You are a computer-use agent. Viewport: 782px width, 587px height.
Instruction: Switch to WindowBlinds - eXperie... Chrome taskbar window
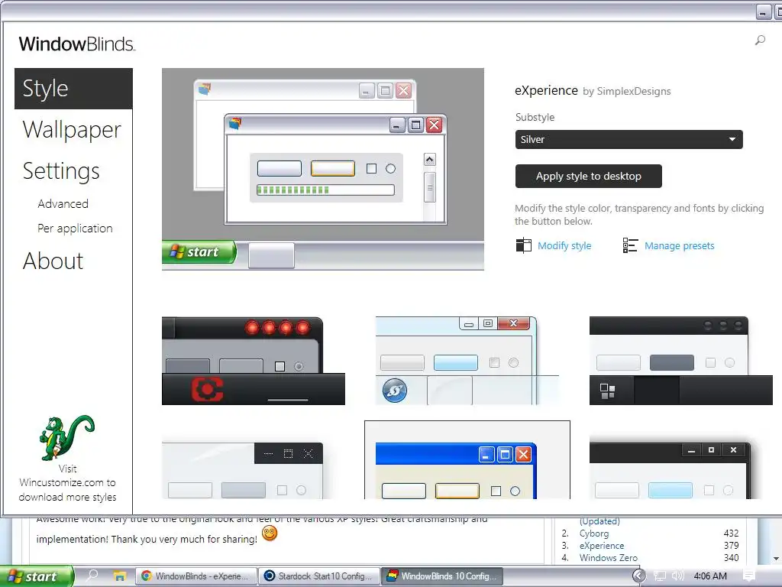[x=196, y=576]
